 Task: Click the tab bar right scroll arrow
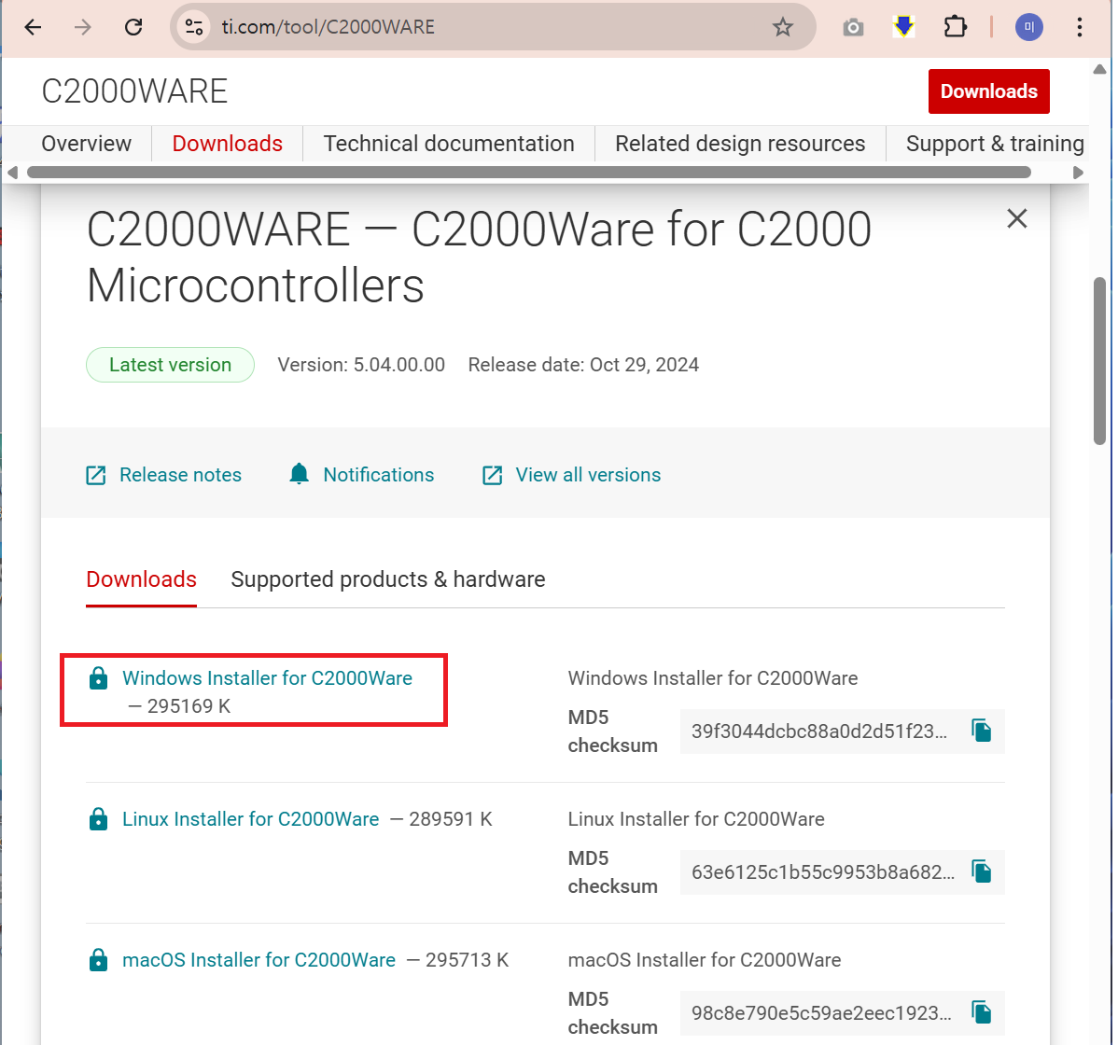[x=1078, y=173]
